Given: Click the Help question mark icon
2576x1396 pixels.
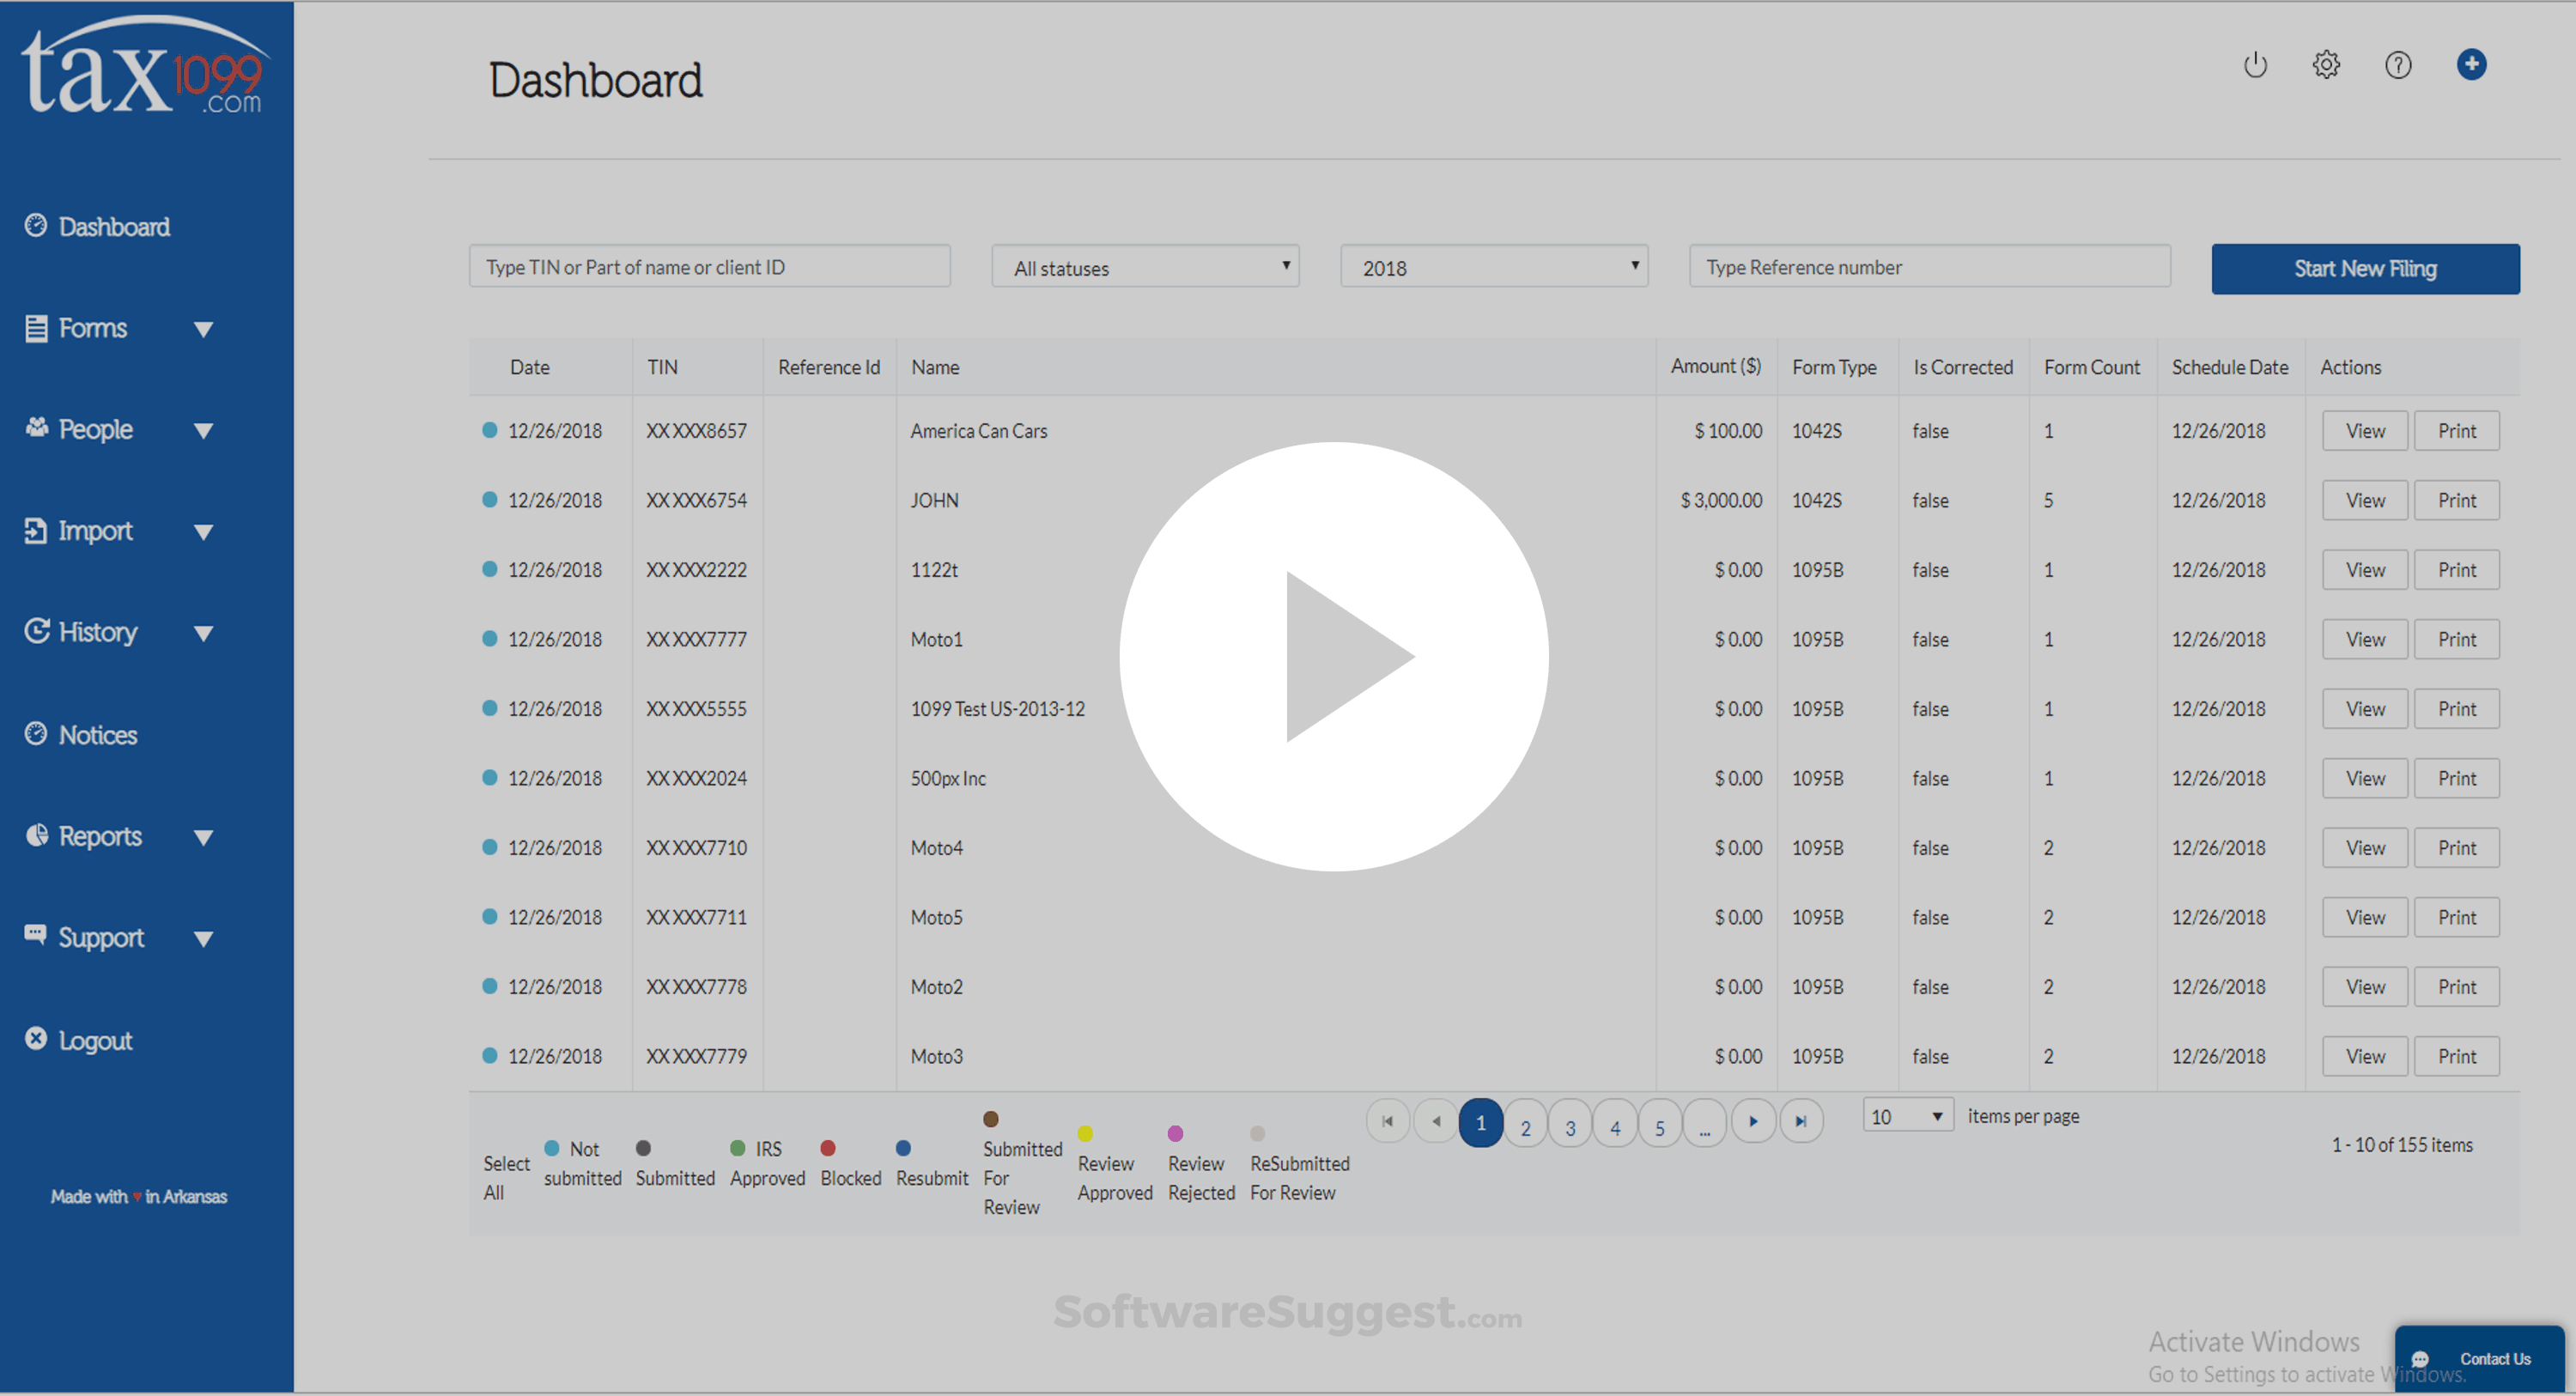Looking at the screenshot, I should 2398,65.
